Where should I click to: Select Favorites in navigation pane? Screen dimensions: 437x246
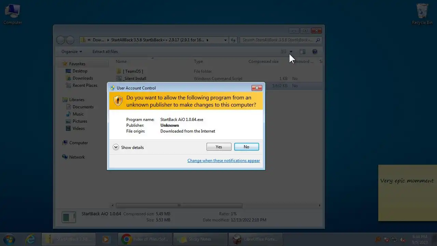[x=77, y=64]
